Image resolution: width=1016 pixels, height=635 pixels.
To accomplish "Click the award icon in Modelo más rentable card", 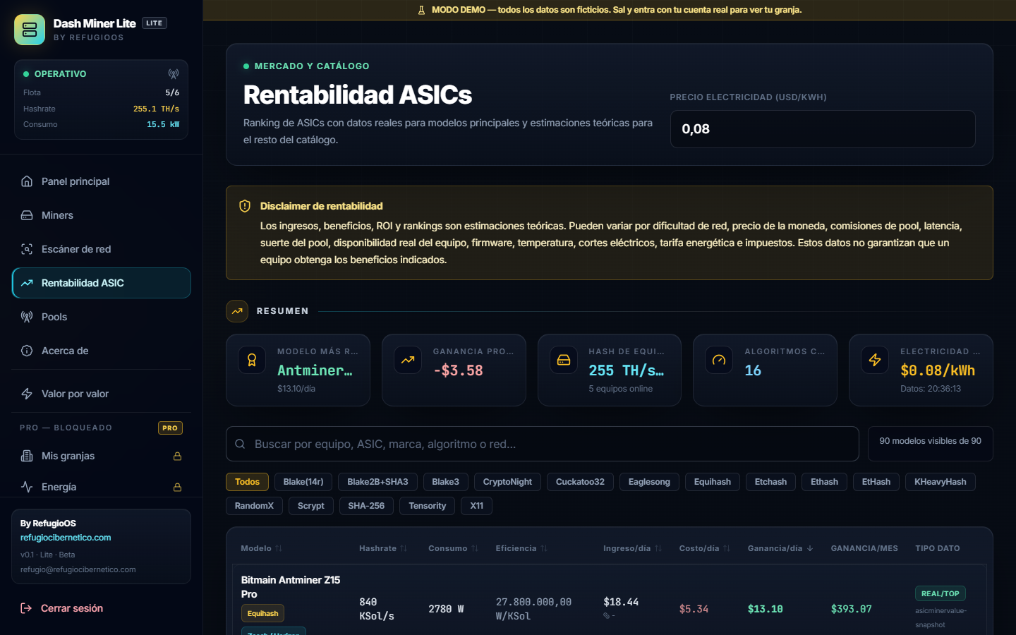I will click(x=252, y=360).
